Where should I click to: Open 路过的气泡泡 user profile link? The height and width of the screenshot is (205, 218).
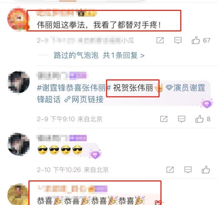[x=76, y=55]
